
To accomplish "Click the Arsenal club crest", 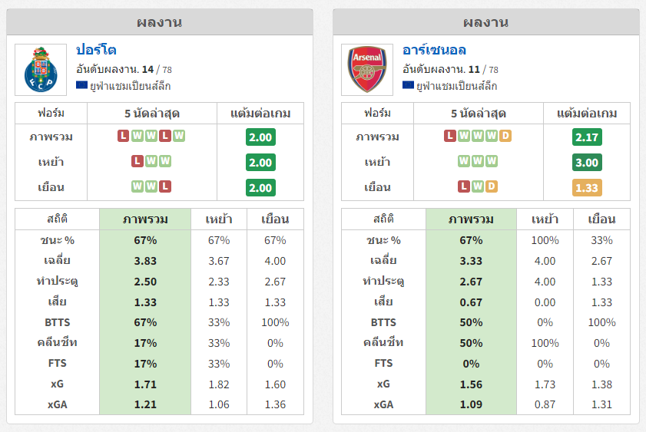I will 367,70.
